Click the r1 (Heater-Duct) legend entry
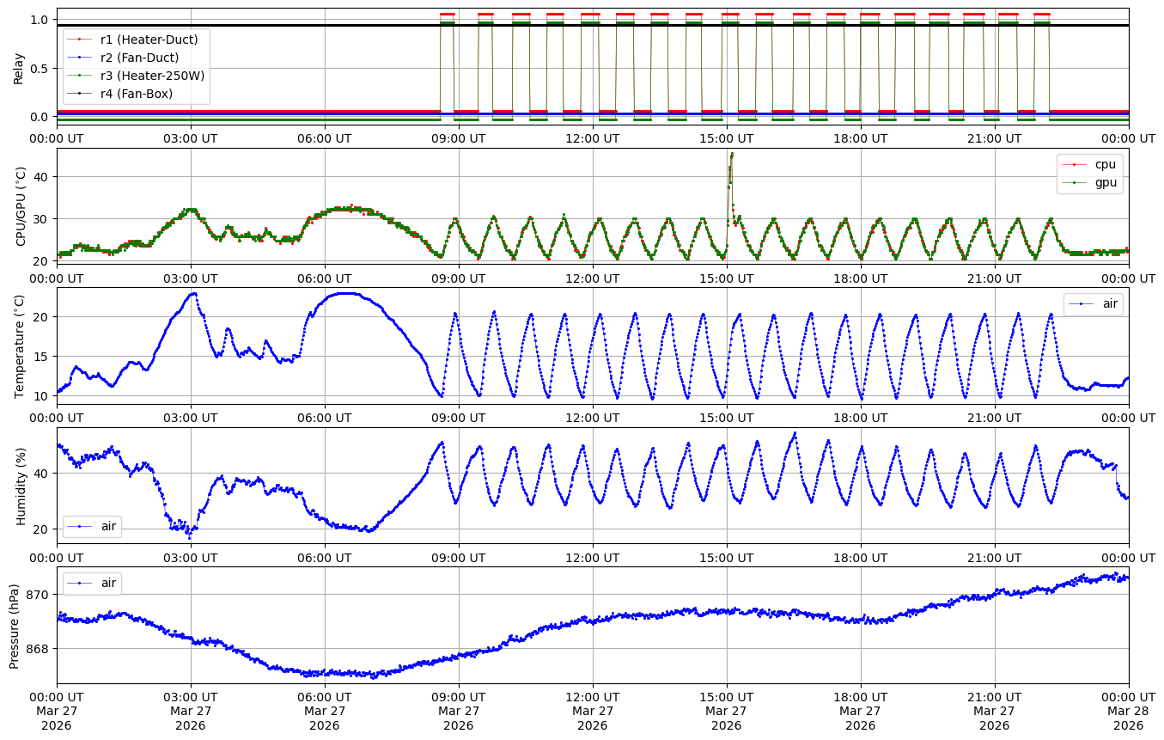This screenshot has width=1164, height=740. (148, 40)
